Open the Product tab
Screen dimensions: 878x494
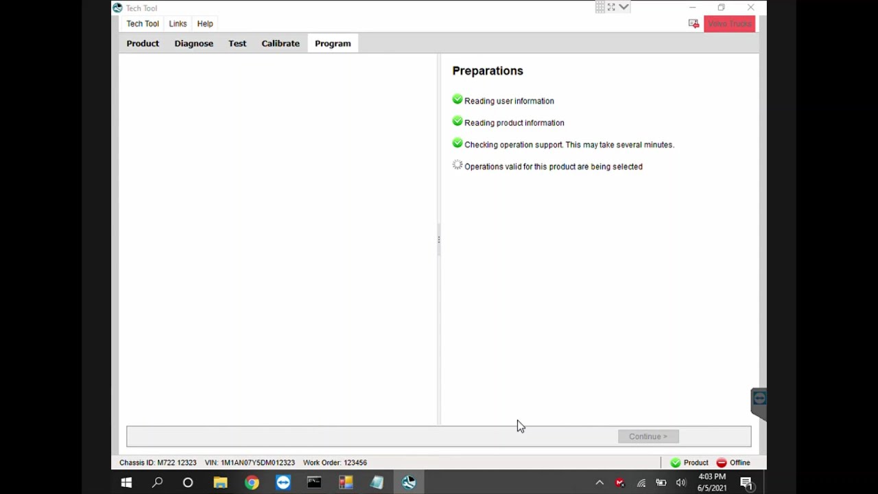tap(143, 43)
